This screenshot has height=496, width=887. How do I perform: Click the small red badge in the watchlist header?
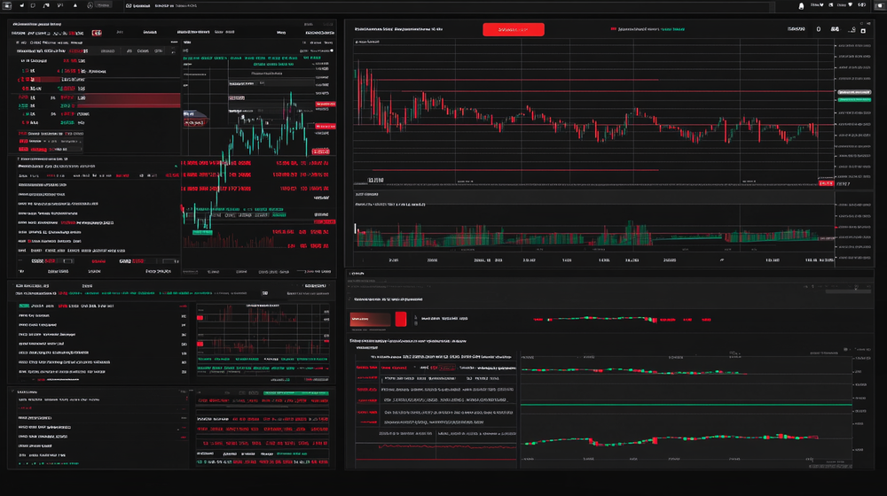[97, 33]
